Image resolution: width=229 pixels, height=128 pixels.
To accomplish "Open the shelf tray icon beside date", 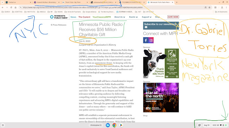I will 200,125.
